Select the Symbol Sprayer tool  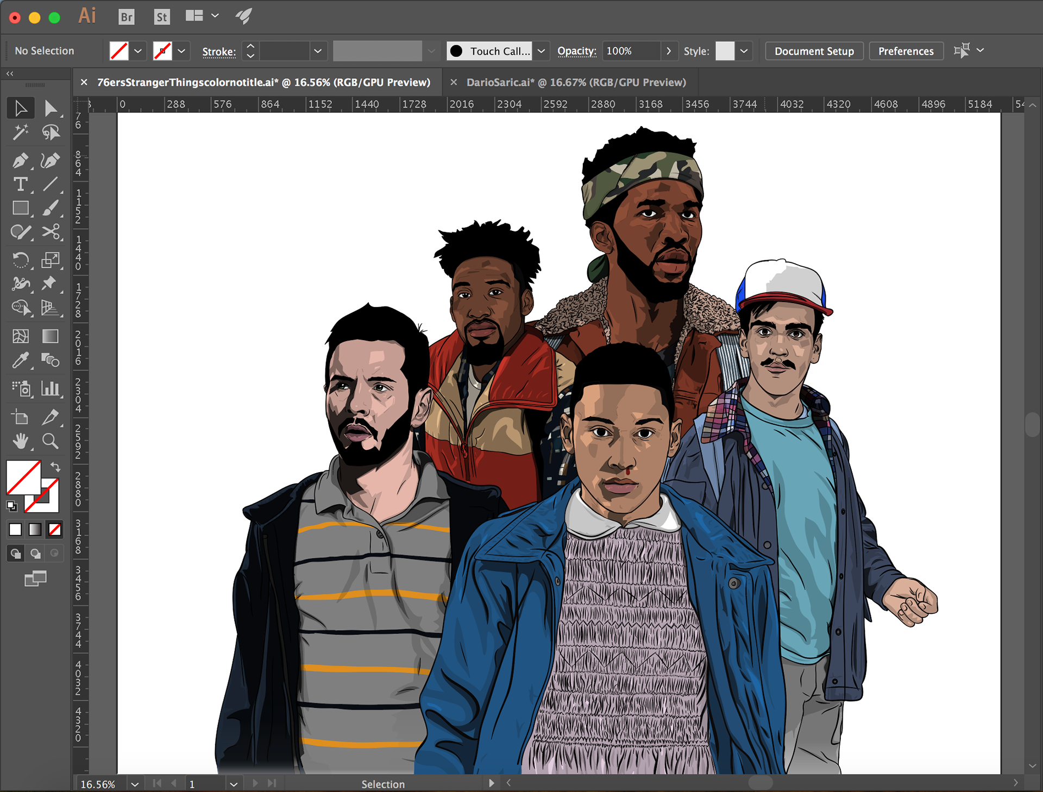(x=21, y=388)
